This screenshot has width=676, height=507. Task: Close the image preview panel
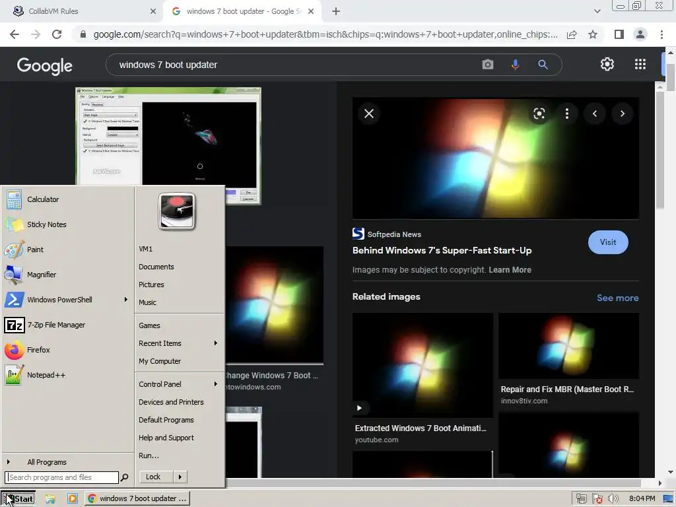(x=369, y=114)
